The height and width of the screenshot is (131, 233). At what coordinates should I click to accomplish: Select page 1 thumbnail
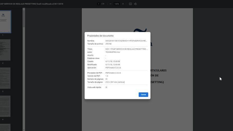click(5, 22)
